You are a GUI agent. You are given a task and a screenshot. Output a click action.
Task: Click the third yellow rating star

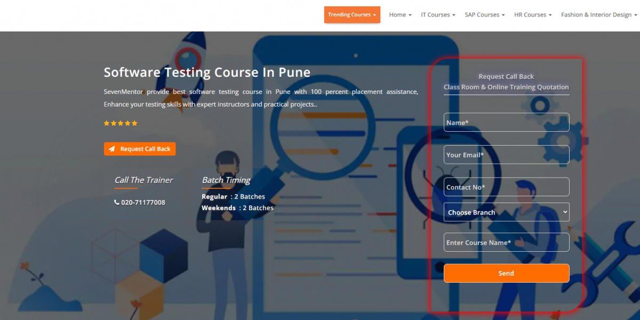click(121, 123)
